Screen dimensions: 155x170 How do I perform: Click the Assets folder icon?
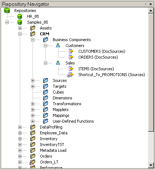33,28
